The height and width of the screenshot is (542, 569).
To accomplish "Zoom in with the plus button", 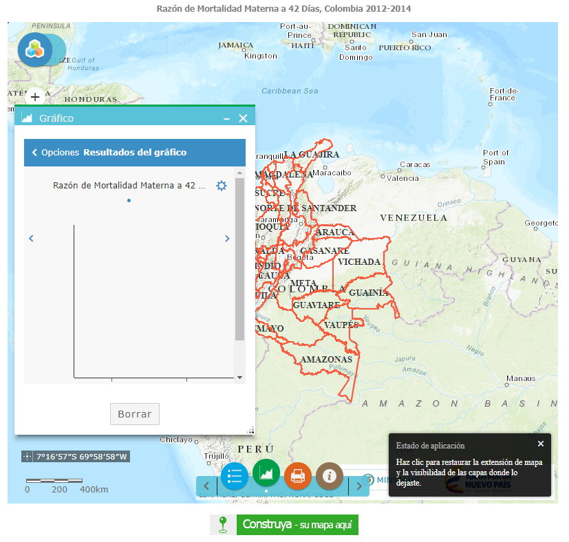I will pyautogui.click(x=35, y=98).
